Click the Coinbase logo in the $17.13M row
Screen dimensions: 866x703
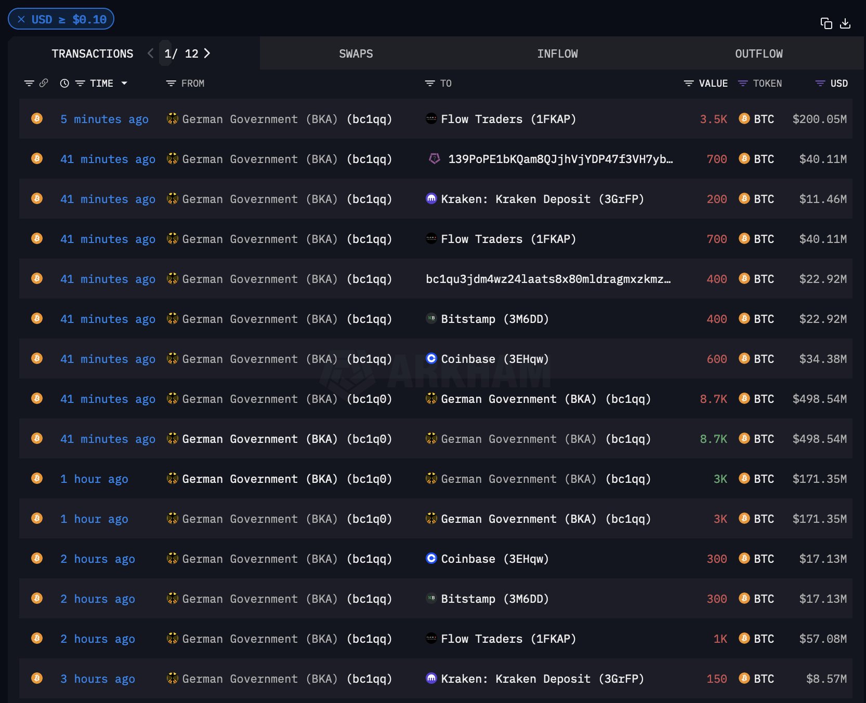431,558
